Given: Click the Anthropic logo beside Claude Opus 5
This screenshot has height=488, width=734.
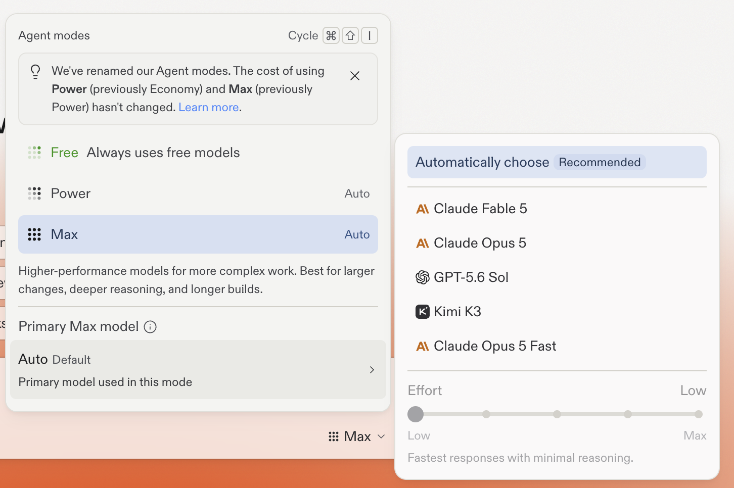Looking at the screenshot, I should click(x=423, y=243).
